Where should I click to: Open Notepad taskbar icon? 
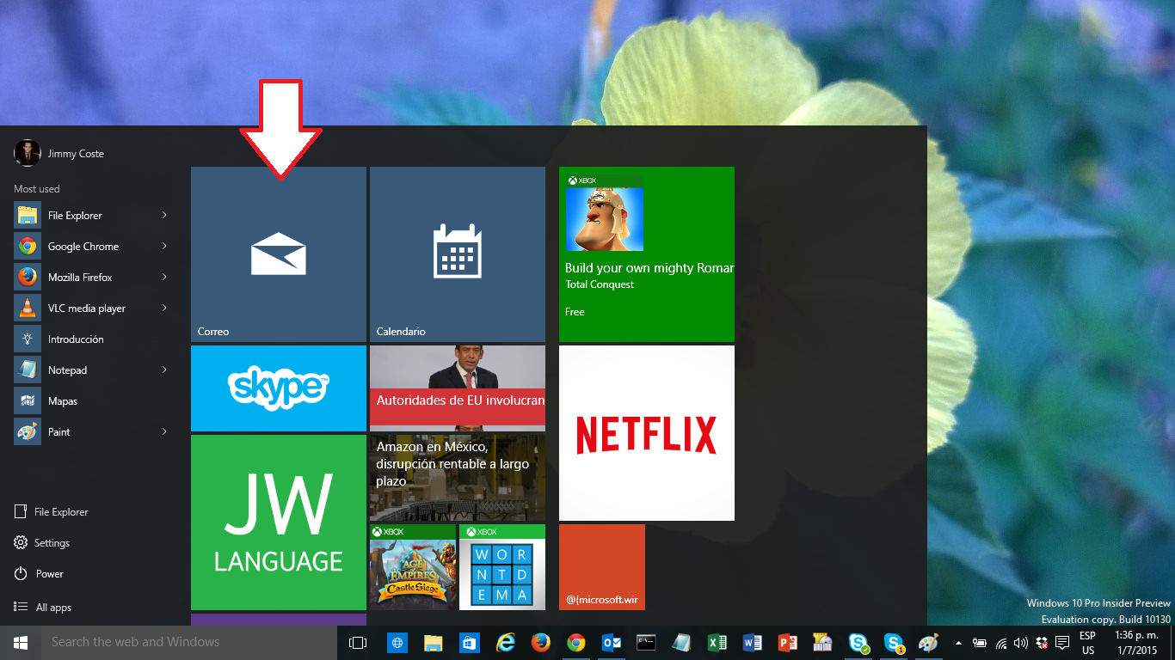(x=682, y=643)
